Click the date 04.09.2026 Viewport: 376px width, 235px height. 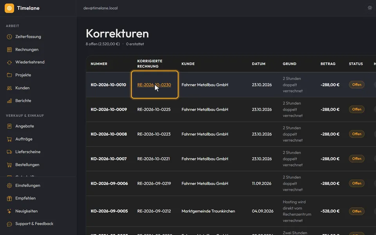(x=262, y=211)
